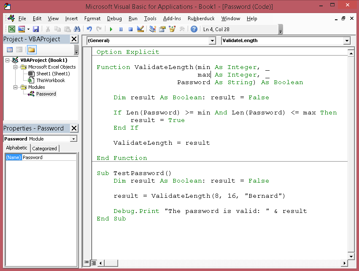This screenshot has height=271, width=359.
Task: Open the Window menu
Action: click(x=231, y=19)
